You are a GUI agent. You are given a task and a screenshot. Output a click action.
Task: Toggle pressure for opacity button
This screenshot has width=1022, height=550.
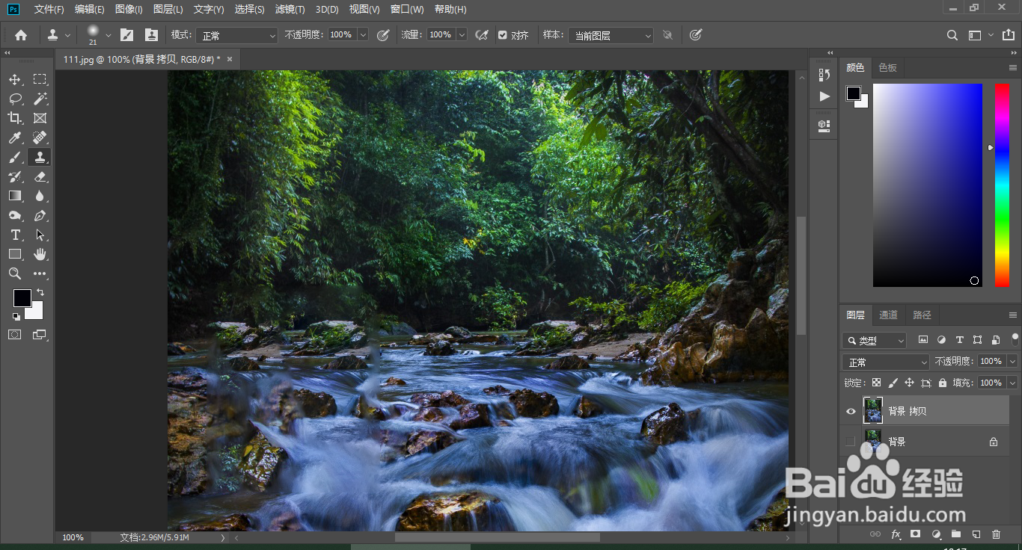point(383,35)
